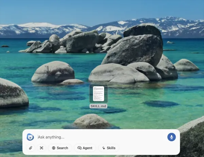Click the document preview thumbnail of SKILL.md
This screenshot has height=157, width=204.
click(99, 93)
